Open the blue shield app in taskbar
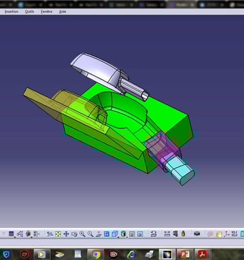 (x=7, y=254)
